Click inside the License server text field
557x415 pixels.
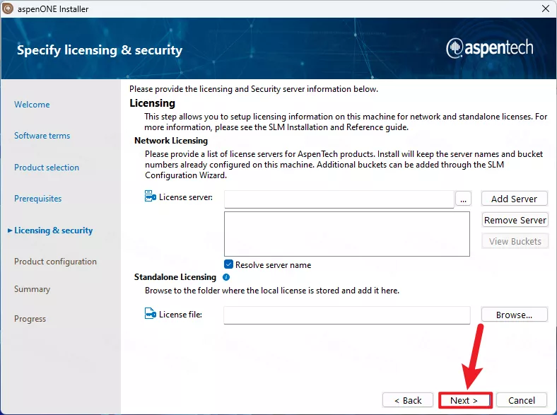[x=339, y=199]
